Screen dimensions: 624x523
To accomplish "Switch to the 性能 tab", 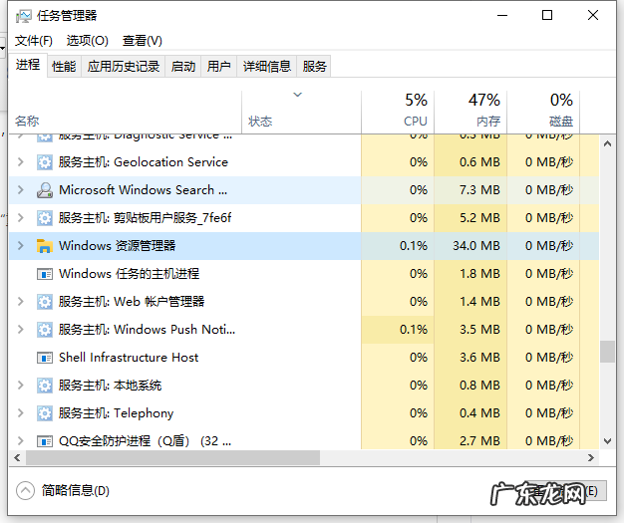I will click(x=64, y=66).
